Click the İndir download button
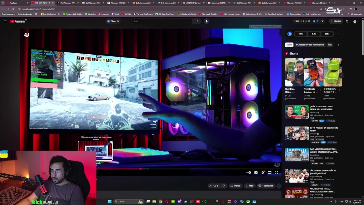The height and width of the screenshot is (205, 364). click(249, 186)
